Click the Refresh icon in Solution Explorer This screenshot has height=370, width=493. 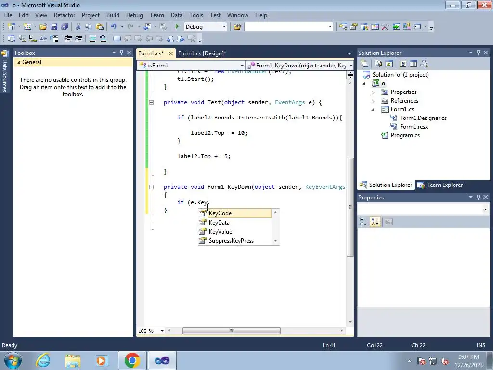[x=389, y=64]
